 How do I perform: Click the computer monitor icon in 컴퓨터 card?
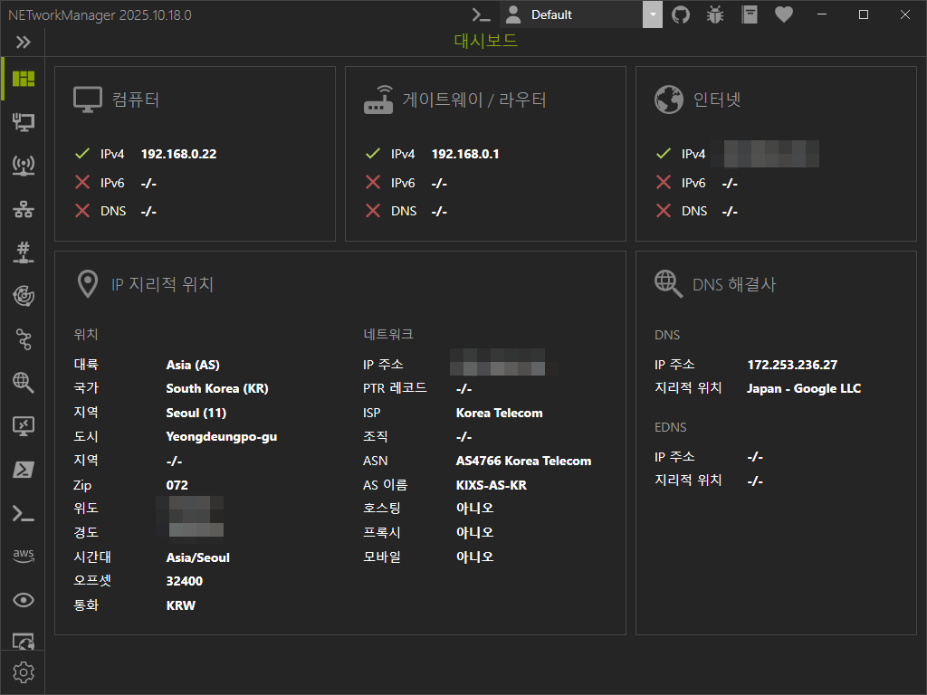tap(88, 100)
